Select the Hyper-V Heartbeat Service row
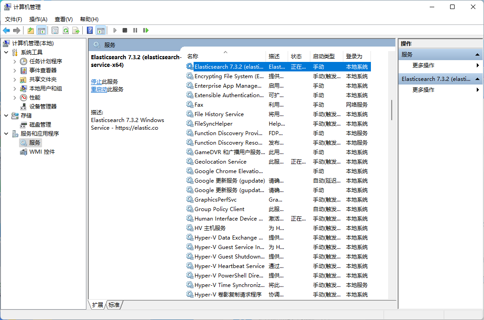The width and height of the screenshot is (484, 320). pos(278,266)
